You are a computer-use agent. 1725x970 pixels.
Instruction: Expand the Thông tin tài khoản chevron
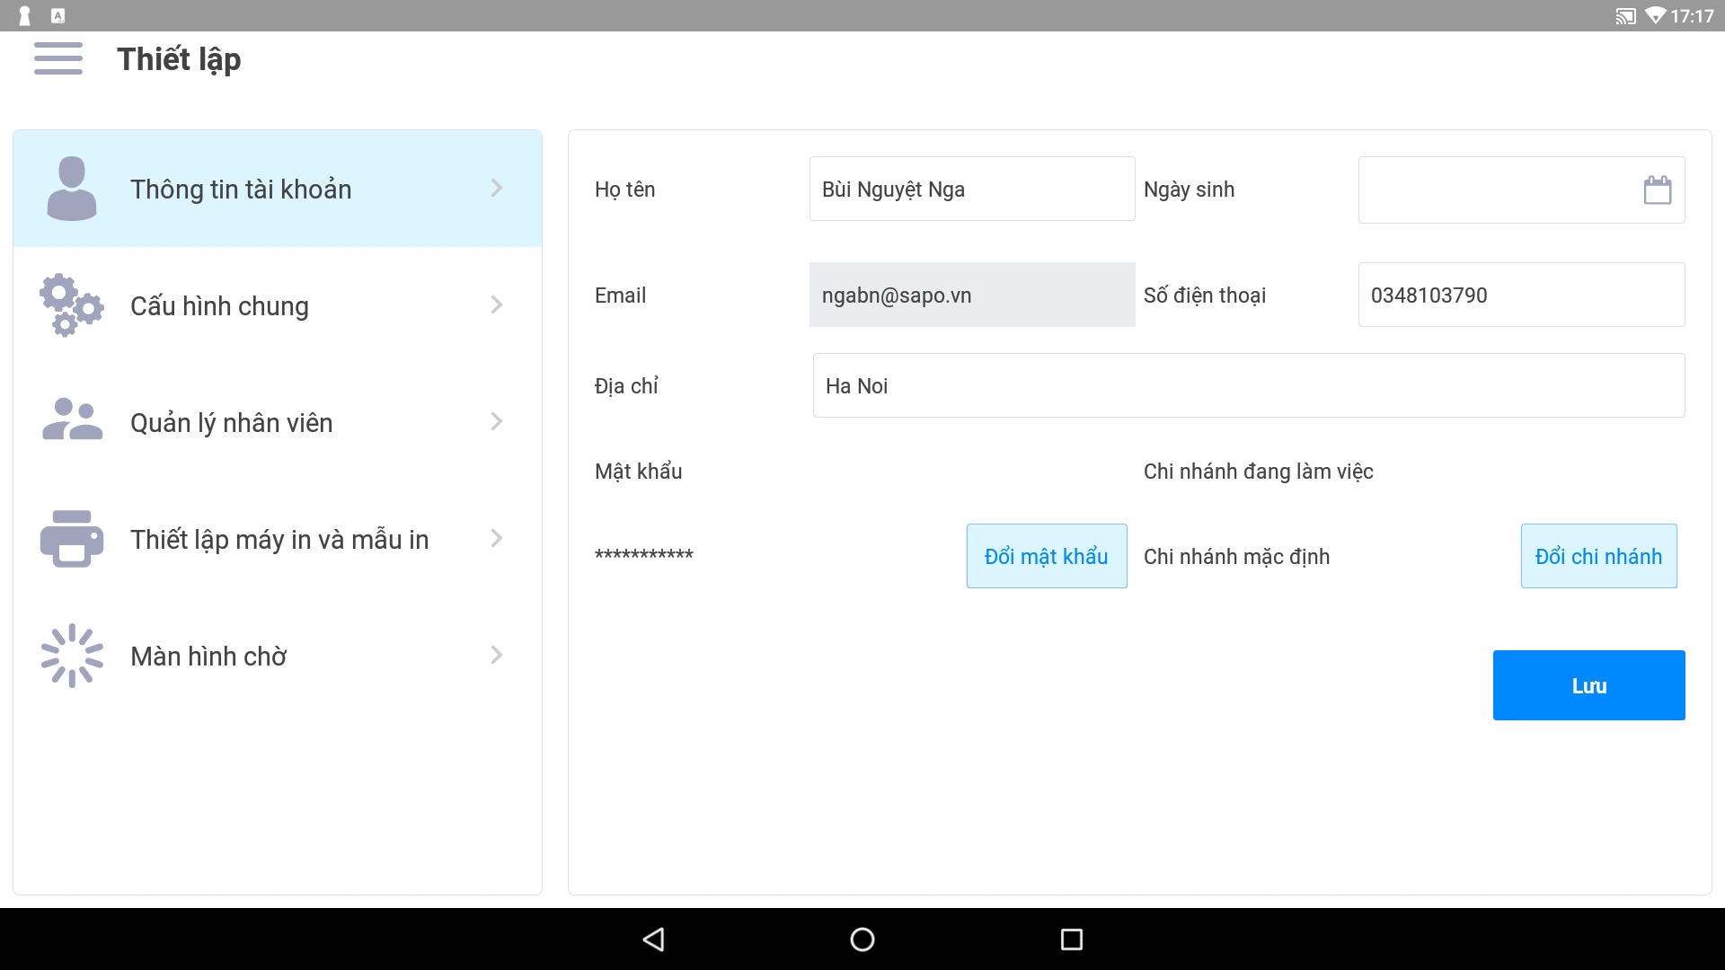497,188
